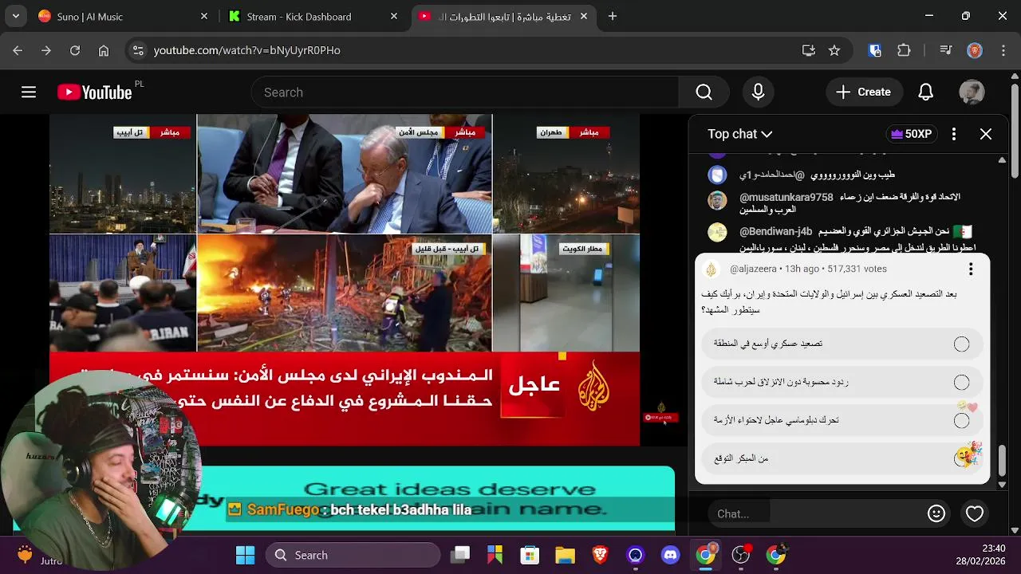Open @musatunkara9758 chat author name
1021x574 pixels.
[786, 197]
